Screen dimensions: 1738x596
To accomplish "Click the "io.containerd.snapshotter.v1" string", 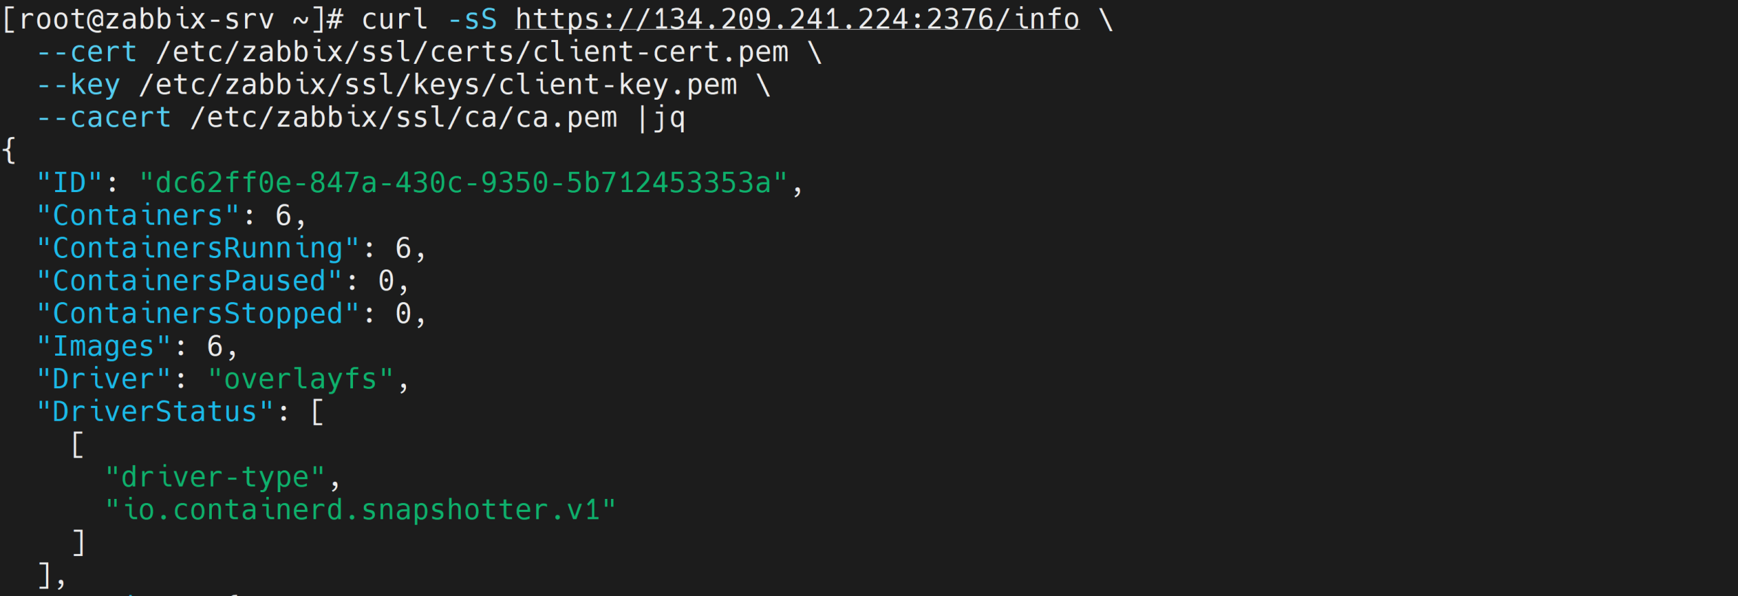I will click(x=360, y=510).
